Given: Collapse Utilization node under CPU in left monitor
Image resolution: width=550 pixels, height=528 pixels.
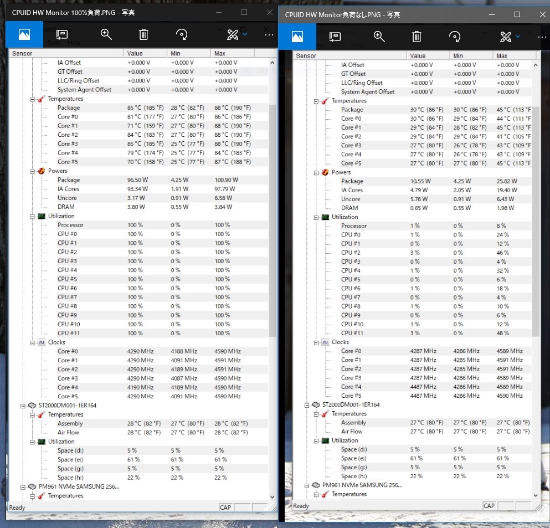Looking at the screenshot, I should (x=32, y=217).
